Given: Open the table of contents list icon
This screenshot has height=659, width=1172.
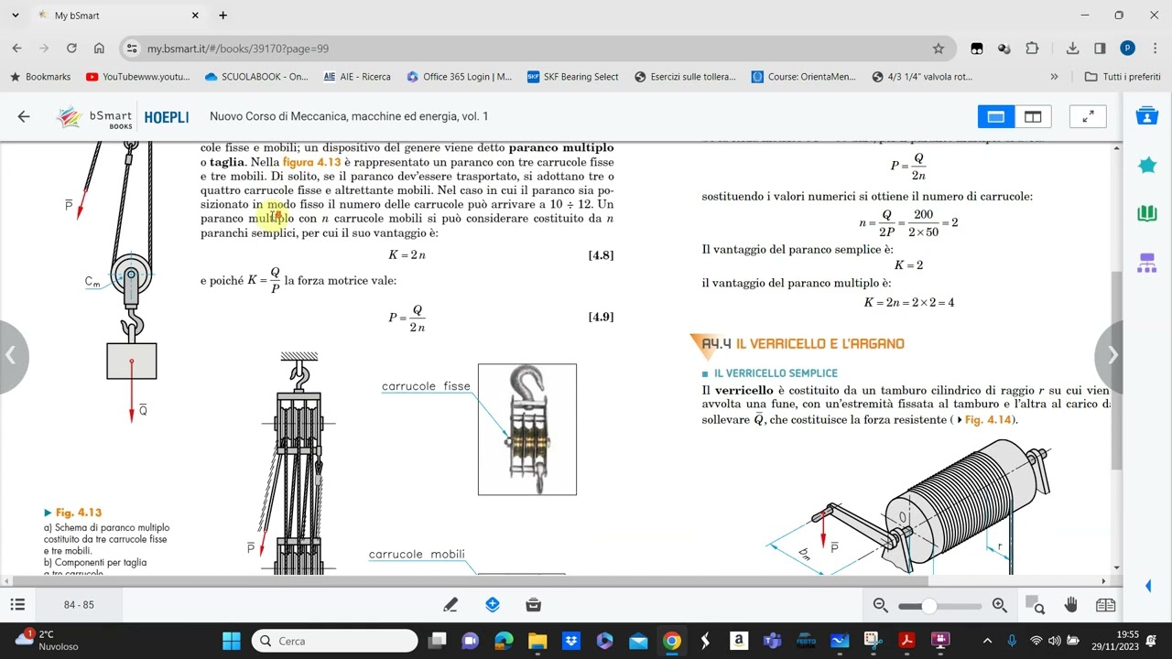Looking at the screenshot, I should tap(17, 604).
